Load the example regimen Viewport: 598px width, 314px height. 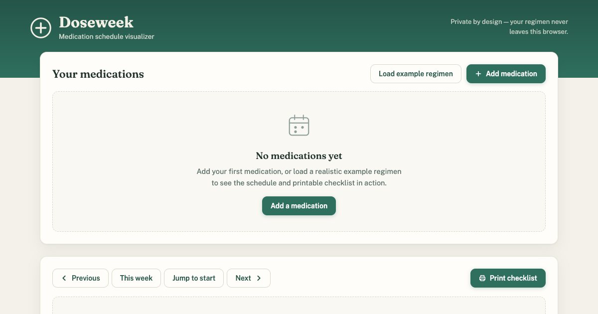416,74
